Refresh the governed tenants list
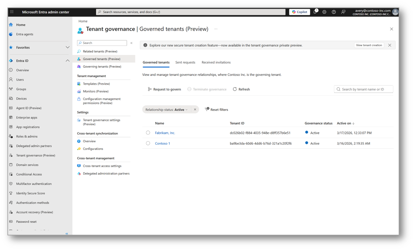The image size is (414, 250). (x=241, y=89)
